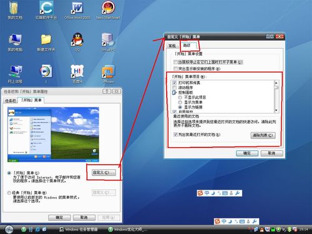Click the up arrow of the menu items scrollbar
The width and height of the screenshot is (312, 234).
276,83
